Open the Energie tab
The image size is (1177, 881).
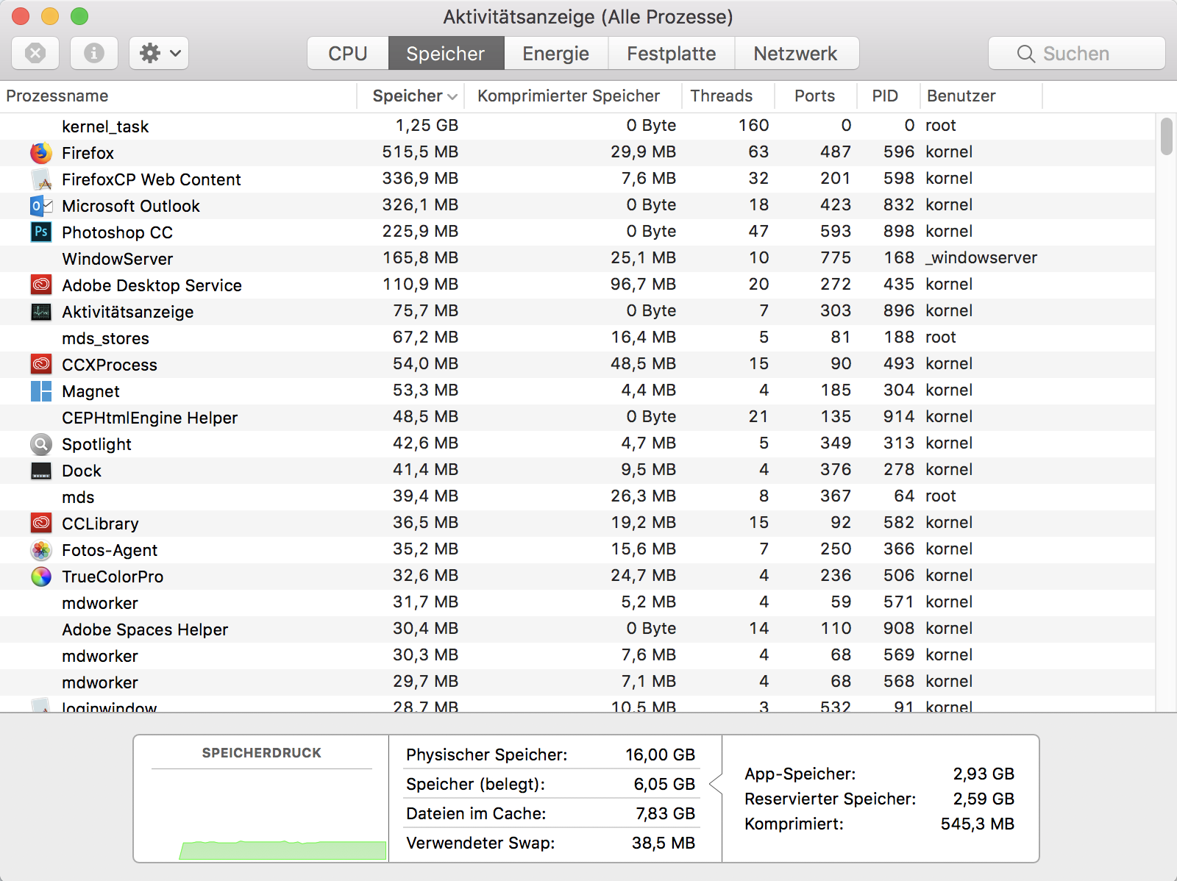pos(556,53)
